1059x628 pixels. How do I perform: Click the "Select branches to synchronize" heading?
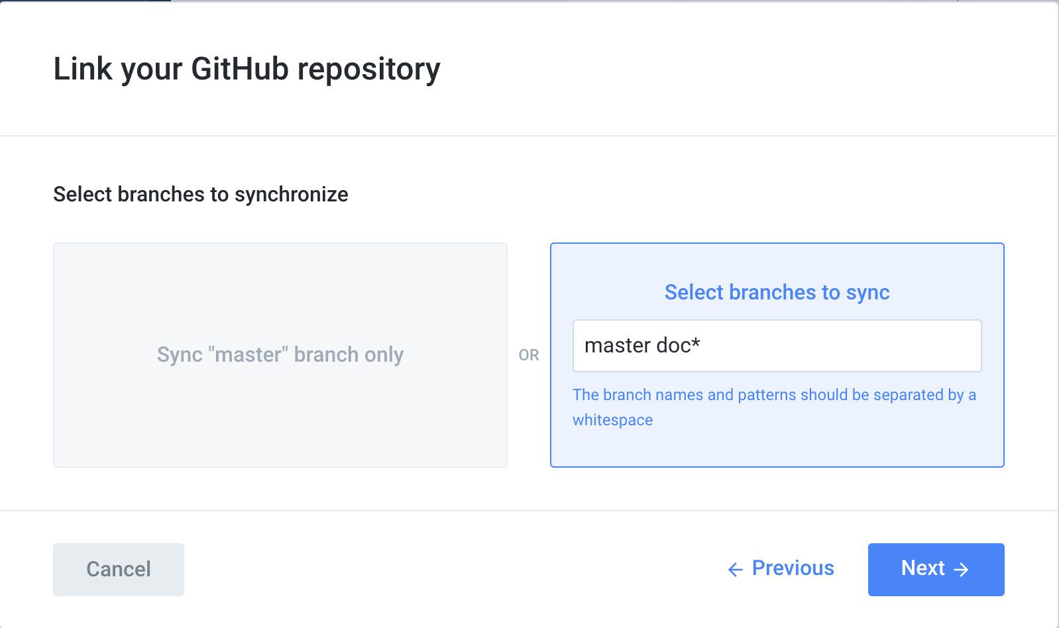pyautogui.click(x=200, y=194)
